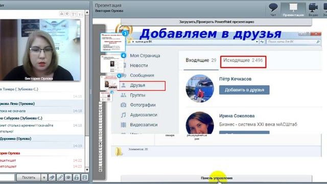Click the chat timestamp 14:19
The height and width of the screenshot is (184, 327).
click(x=78, y=146)
